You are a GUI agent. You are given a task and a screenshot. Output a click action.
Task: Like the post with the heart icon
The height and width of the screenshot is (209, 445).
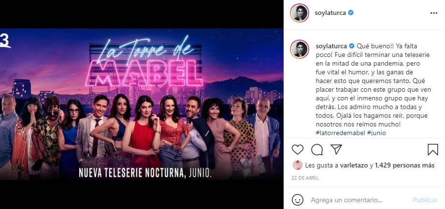click(x=298, y=150)
